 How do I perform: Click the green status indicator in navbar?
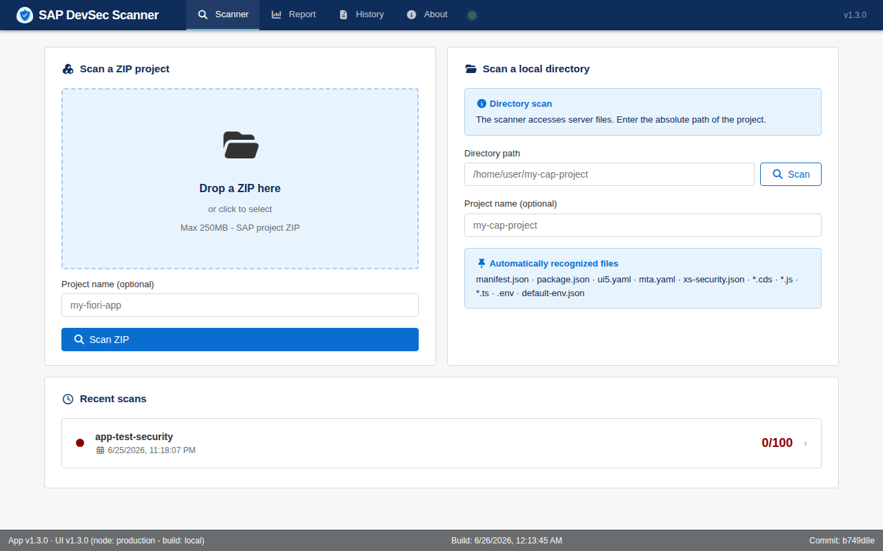pyautogui.click(x=472, y=15)
